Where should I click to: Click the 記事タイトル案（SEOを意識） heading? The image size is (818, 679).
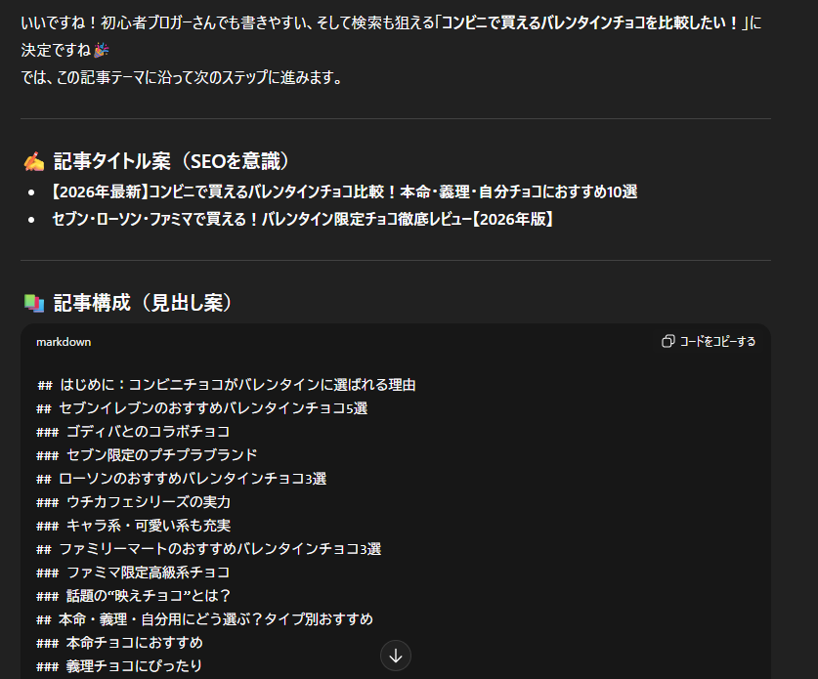tap(171, 161)
